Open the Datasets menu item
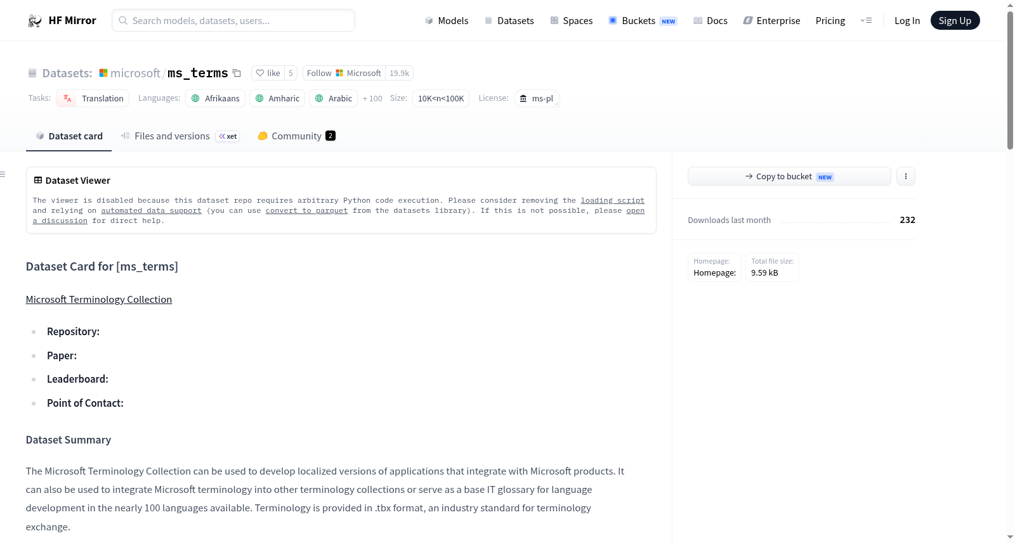This screenshot has height=543, width=1015. pyautogui.click(x=509, y=21)
